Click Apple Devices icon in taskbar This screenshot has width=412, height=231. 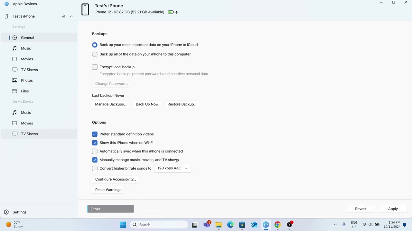click(266, 225)
